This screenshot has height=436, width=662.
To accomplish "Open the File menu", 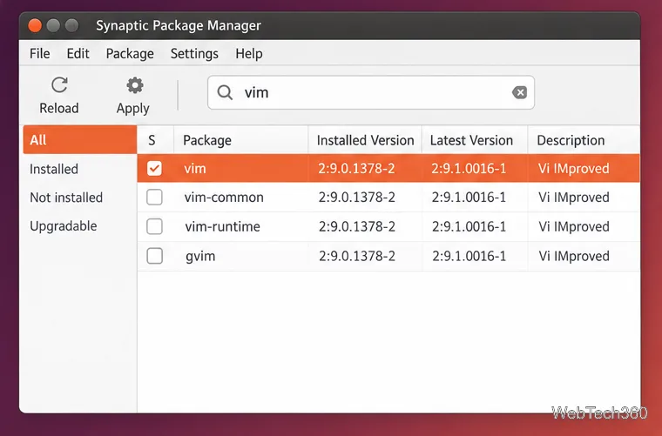I will pos(40,54).
